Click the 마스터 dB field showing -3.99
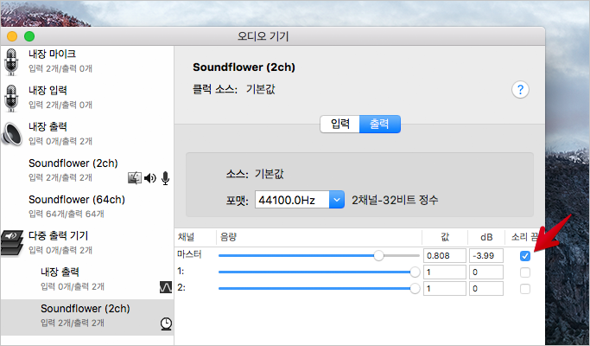 [486, 255]
